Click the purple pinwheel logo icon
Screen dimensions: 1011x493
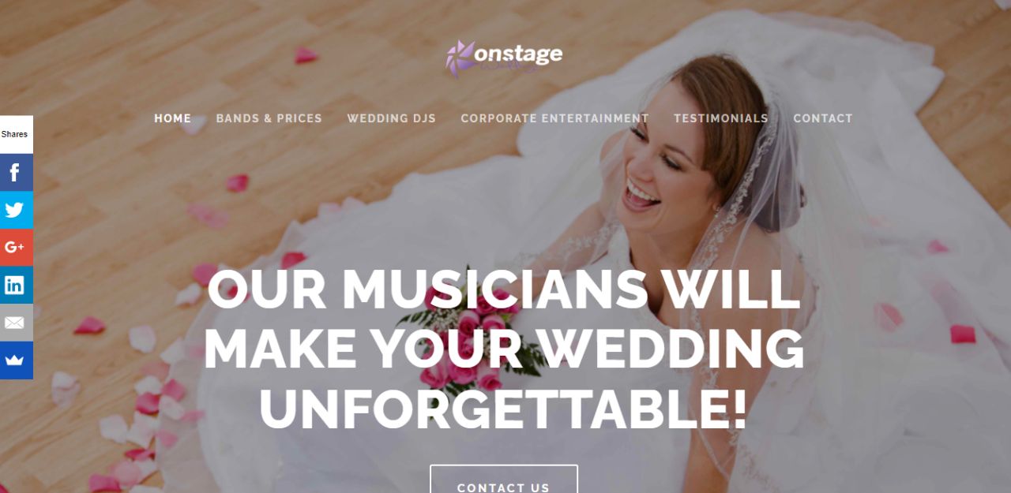click(x=460, y=59)
